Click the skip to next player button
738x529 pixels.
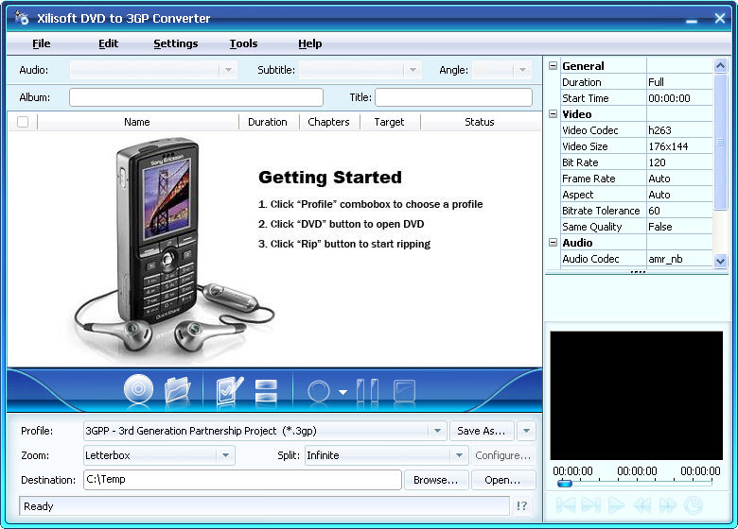(590, 505)
